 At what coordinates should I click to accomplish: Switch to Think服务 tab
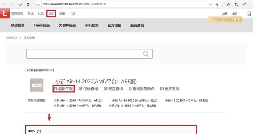[42, 25]
